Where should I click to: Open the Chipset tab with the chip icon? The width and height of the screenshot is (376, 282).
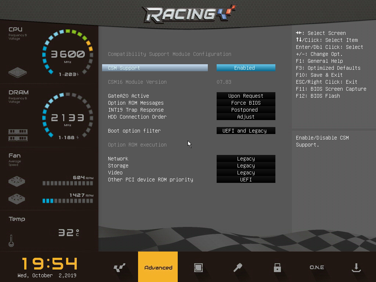pos(198,267)
